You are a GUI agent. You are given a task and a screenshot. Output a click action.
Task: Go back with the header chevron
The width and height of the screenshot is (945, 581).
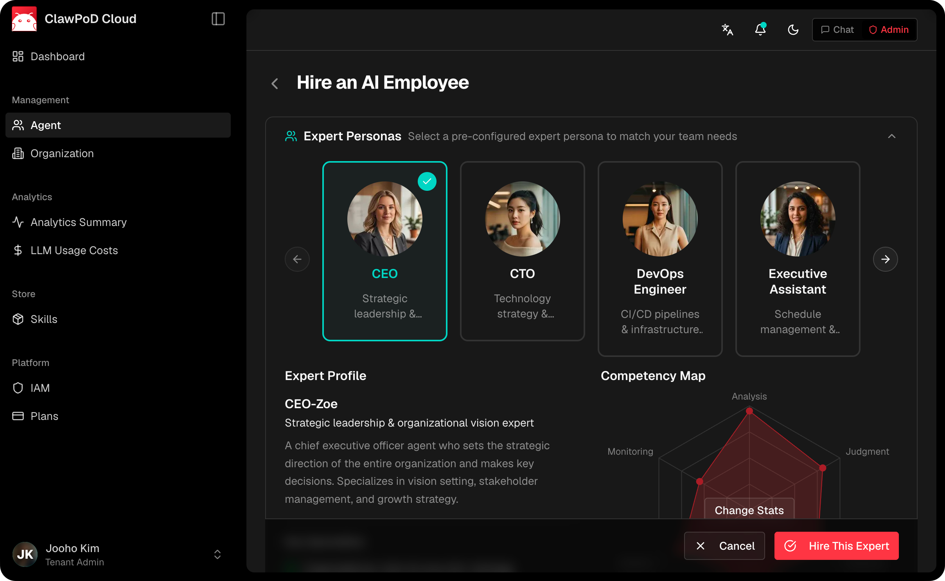[x=275, y=83]
